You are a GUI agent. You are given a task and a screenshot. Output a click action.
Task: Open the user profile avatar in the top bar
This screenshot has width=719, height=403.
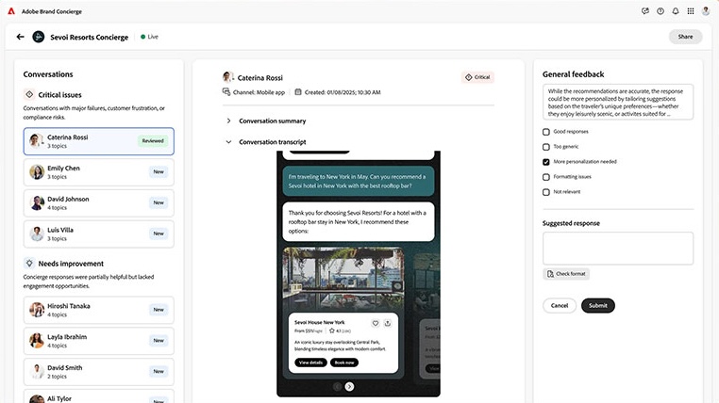[706, 11]
